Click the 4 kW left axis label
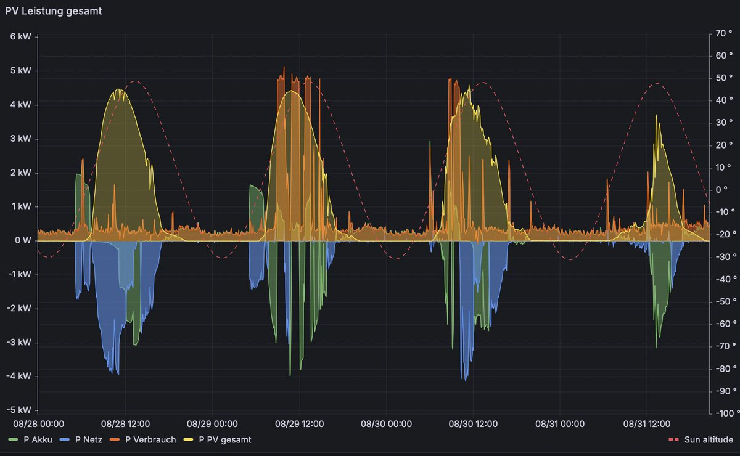 22,104
